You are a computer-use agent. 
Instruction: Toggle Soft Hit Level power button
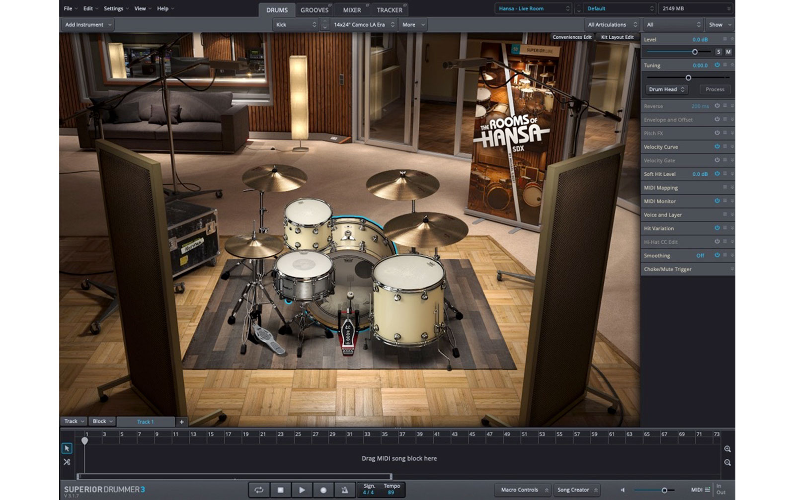[x=717, y=174]
